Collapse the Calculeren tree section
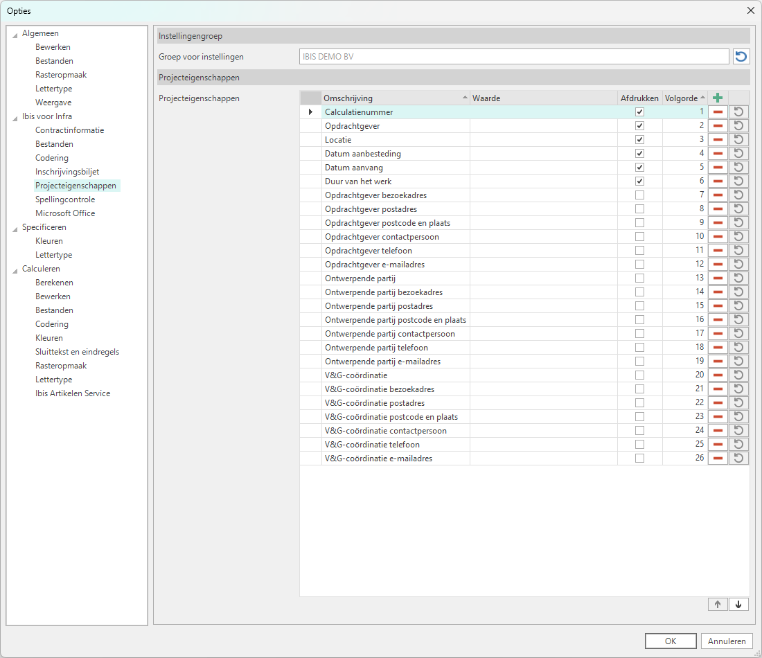 point(15,269)
